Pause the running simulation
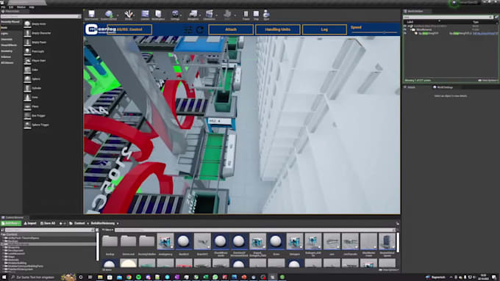Screen dimensions: 500x281 pyautogui.click(x=246, y=15)
